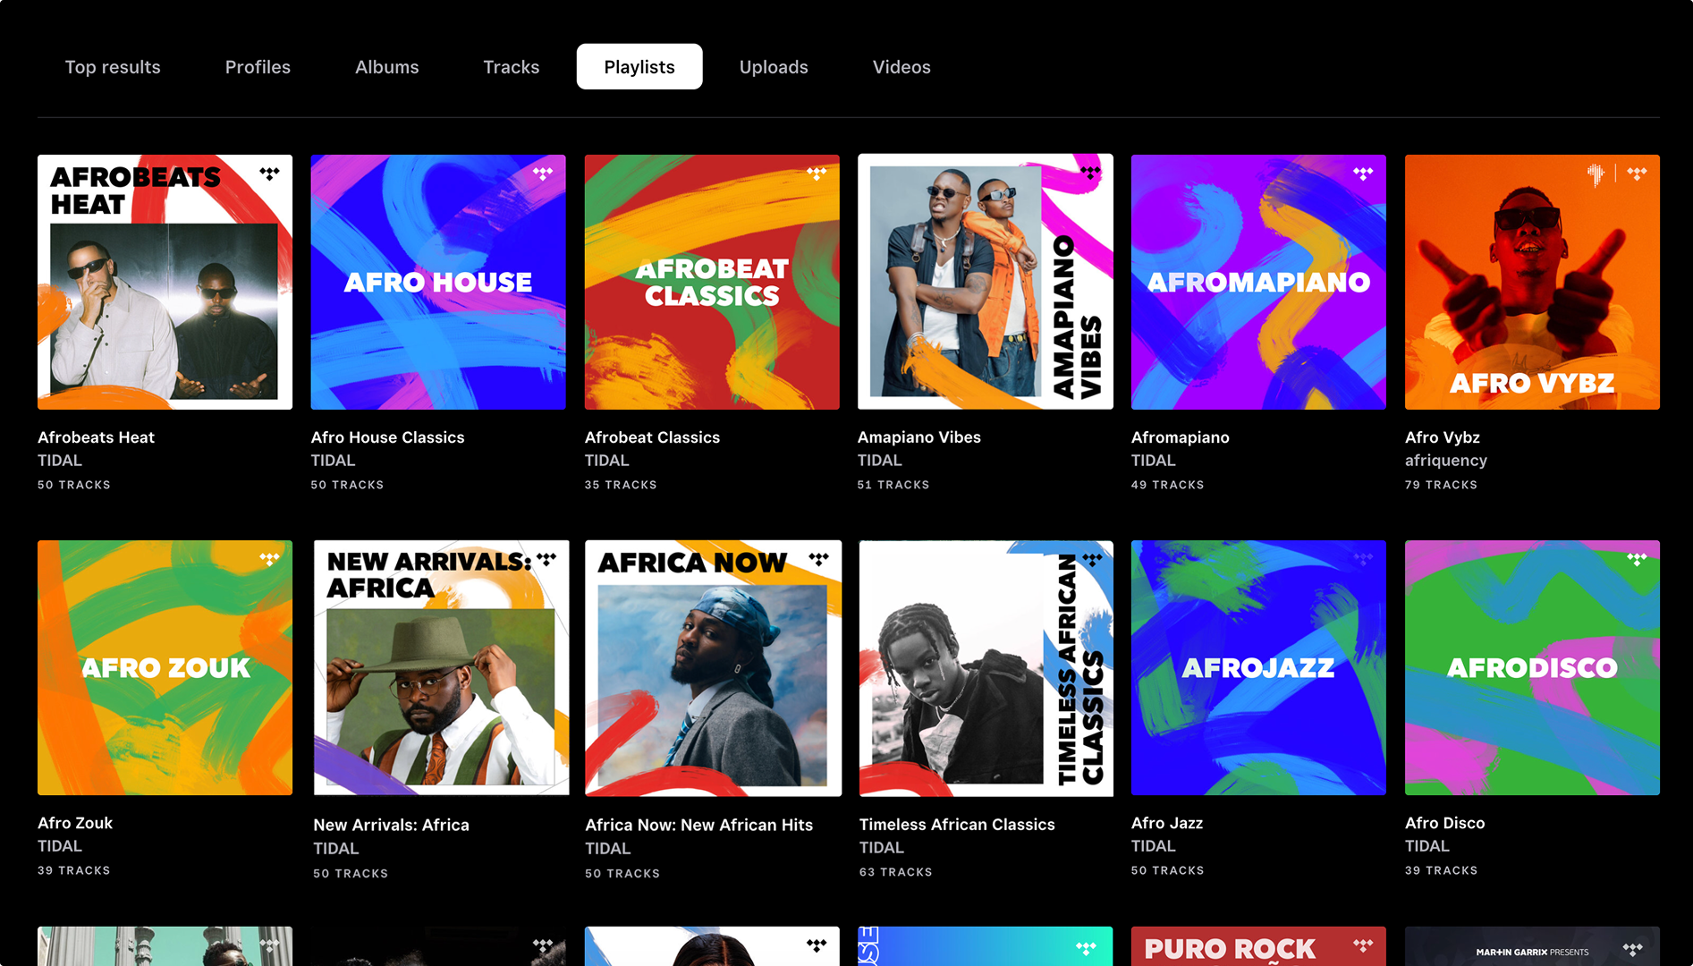The height and width of the screenshot is (966, 1693).
Task: Click the New Arrivals: Africa cover
Action: click(441, 667)
